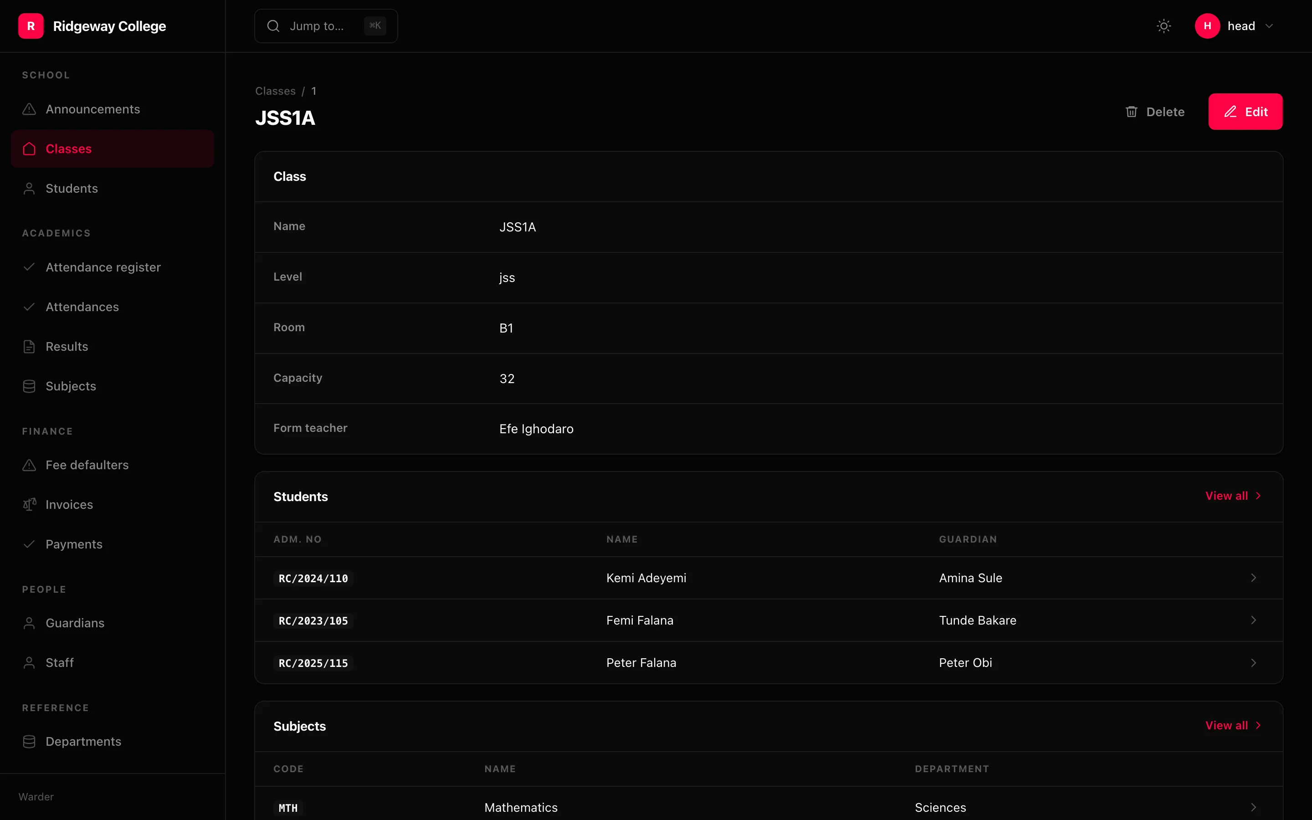Click the Invoices scale icon
Viewport: 1312px width, 820px height.
pos(29,505)
